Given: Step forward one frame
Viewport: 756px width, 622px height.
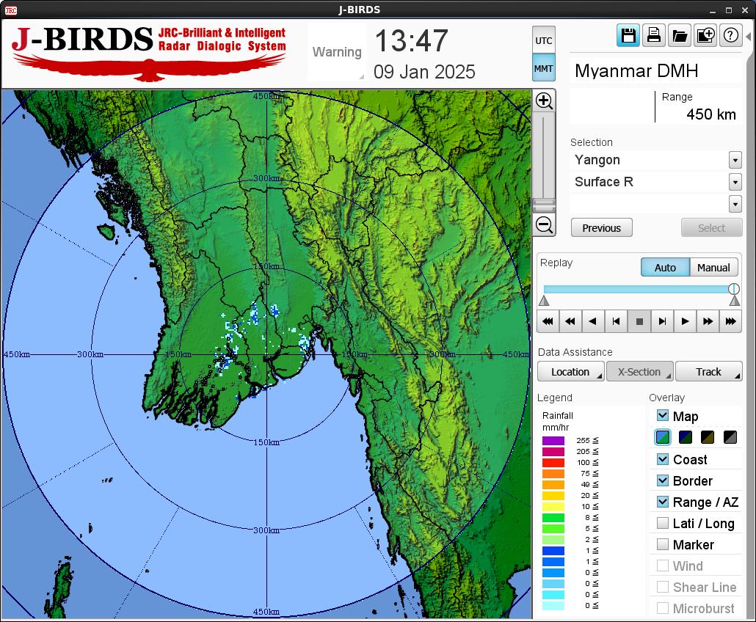Looking at the screenshot, I should point(662,321).
